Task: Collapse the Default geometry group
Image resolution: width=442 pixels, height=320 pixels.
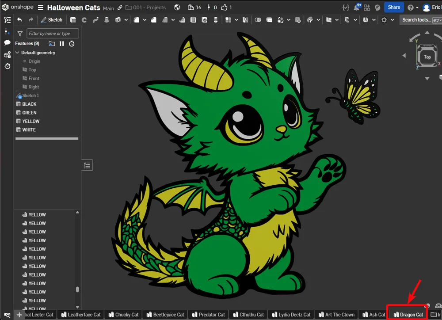Action: pos(17,53)
